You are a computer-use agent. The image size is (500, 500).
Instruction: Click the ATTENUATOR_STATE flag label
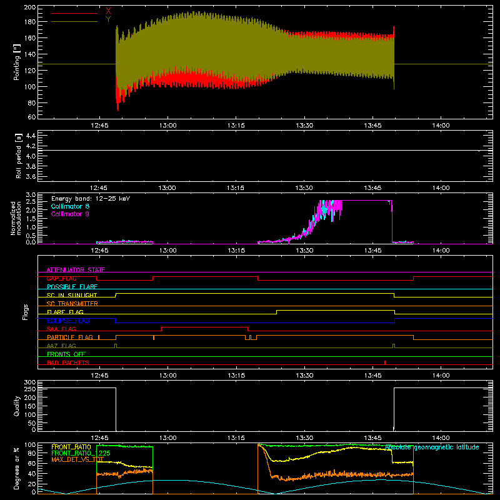(76, 270)
